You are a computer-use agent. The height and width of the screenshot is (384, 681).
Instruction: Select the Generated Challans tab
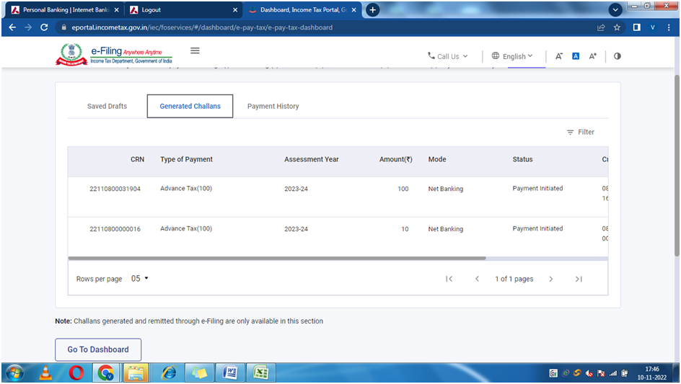190,106
